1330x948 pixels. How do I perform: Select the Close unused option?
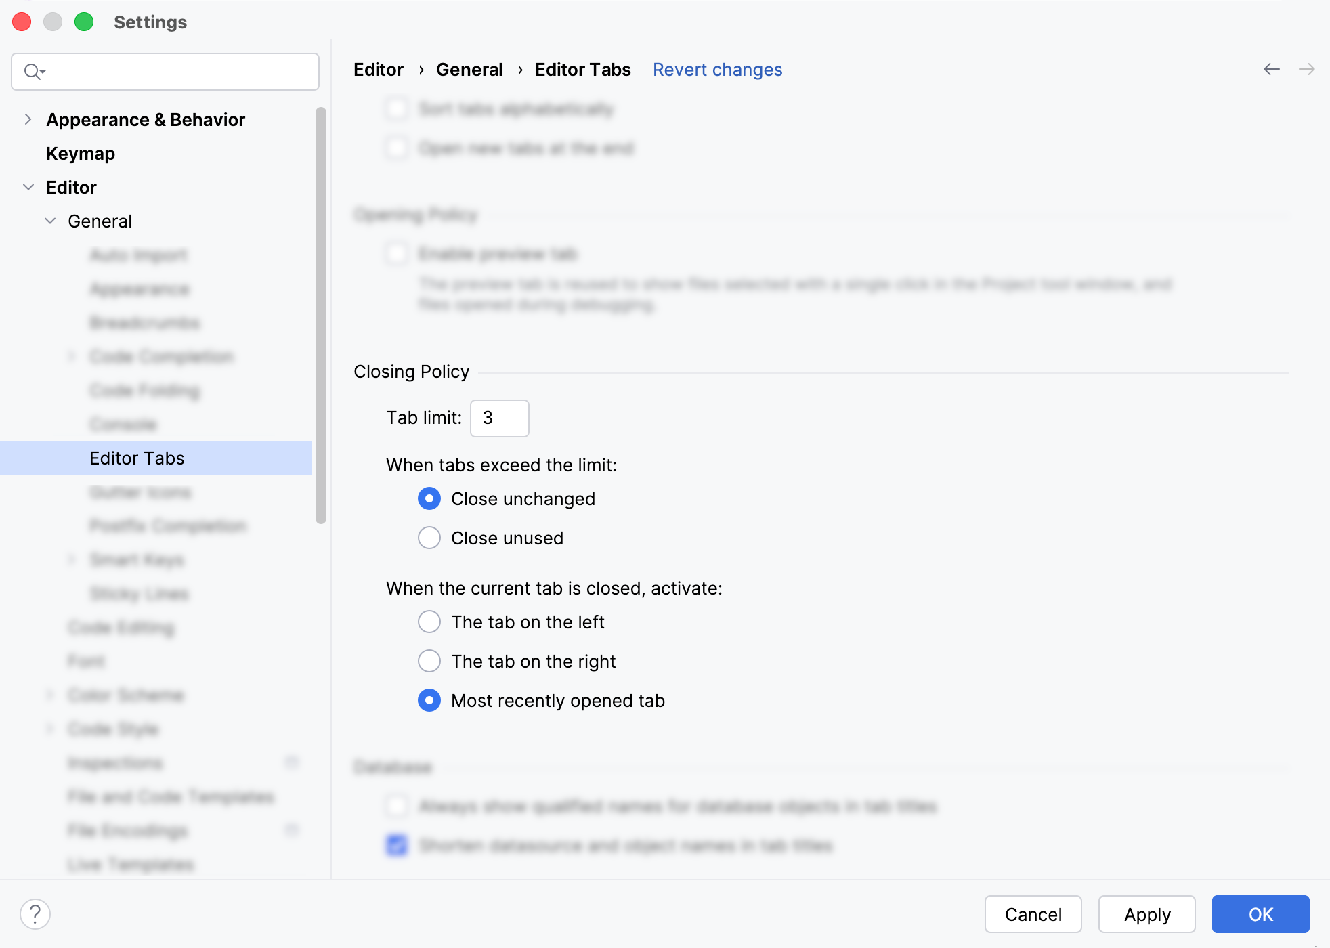point(429,538)
